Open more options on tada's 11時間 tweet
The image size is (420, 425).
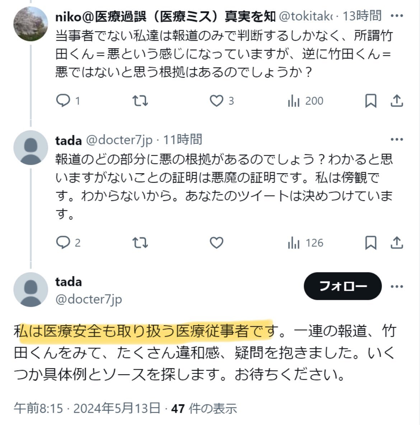click(x=397, y=139)
